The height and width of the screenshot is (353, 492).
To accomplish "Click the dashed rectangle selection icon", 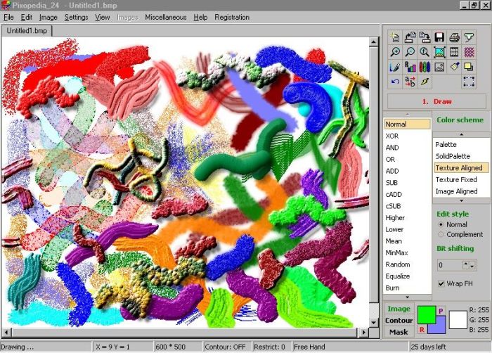I will point(469,82).
